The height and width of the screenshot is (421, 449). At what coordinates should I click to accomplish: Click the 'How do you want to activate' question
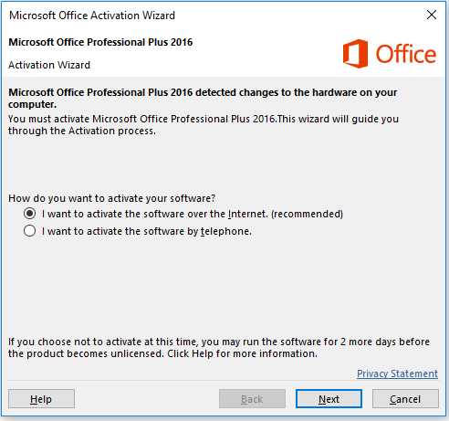click(x=111, y=198)
